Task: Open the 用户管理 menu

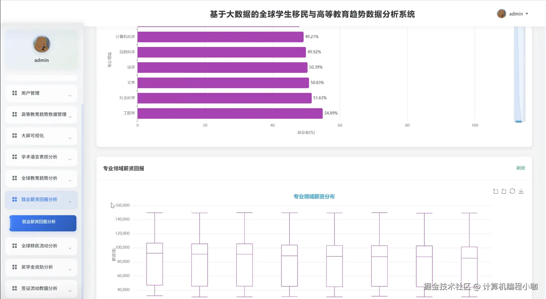Action: pyautogui.click(x=41, y=94)
